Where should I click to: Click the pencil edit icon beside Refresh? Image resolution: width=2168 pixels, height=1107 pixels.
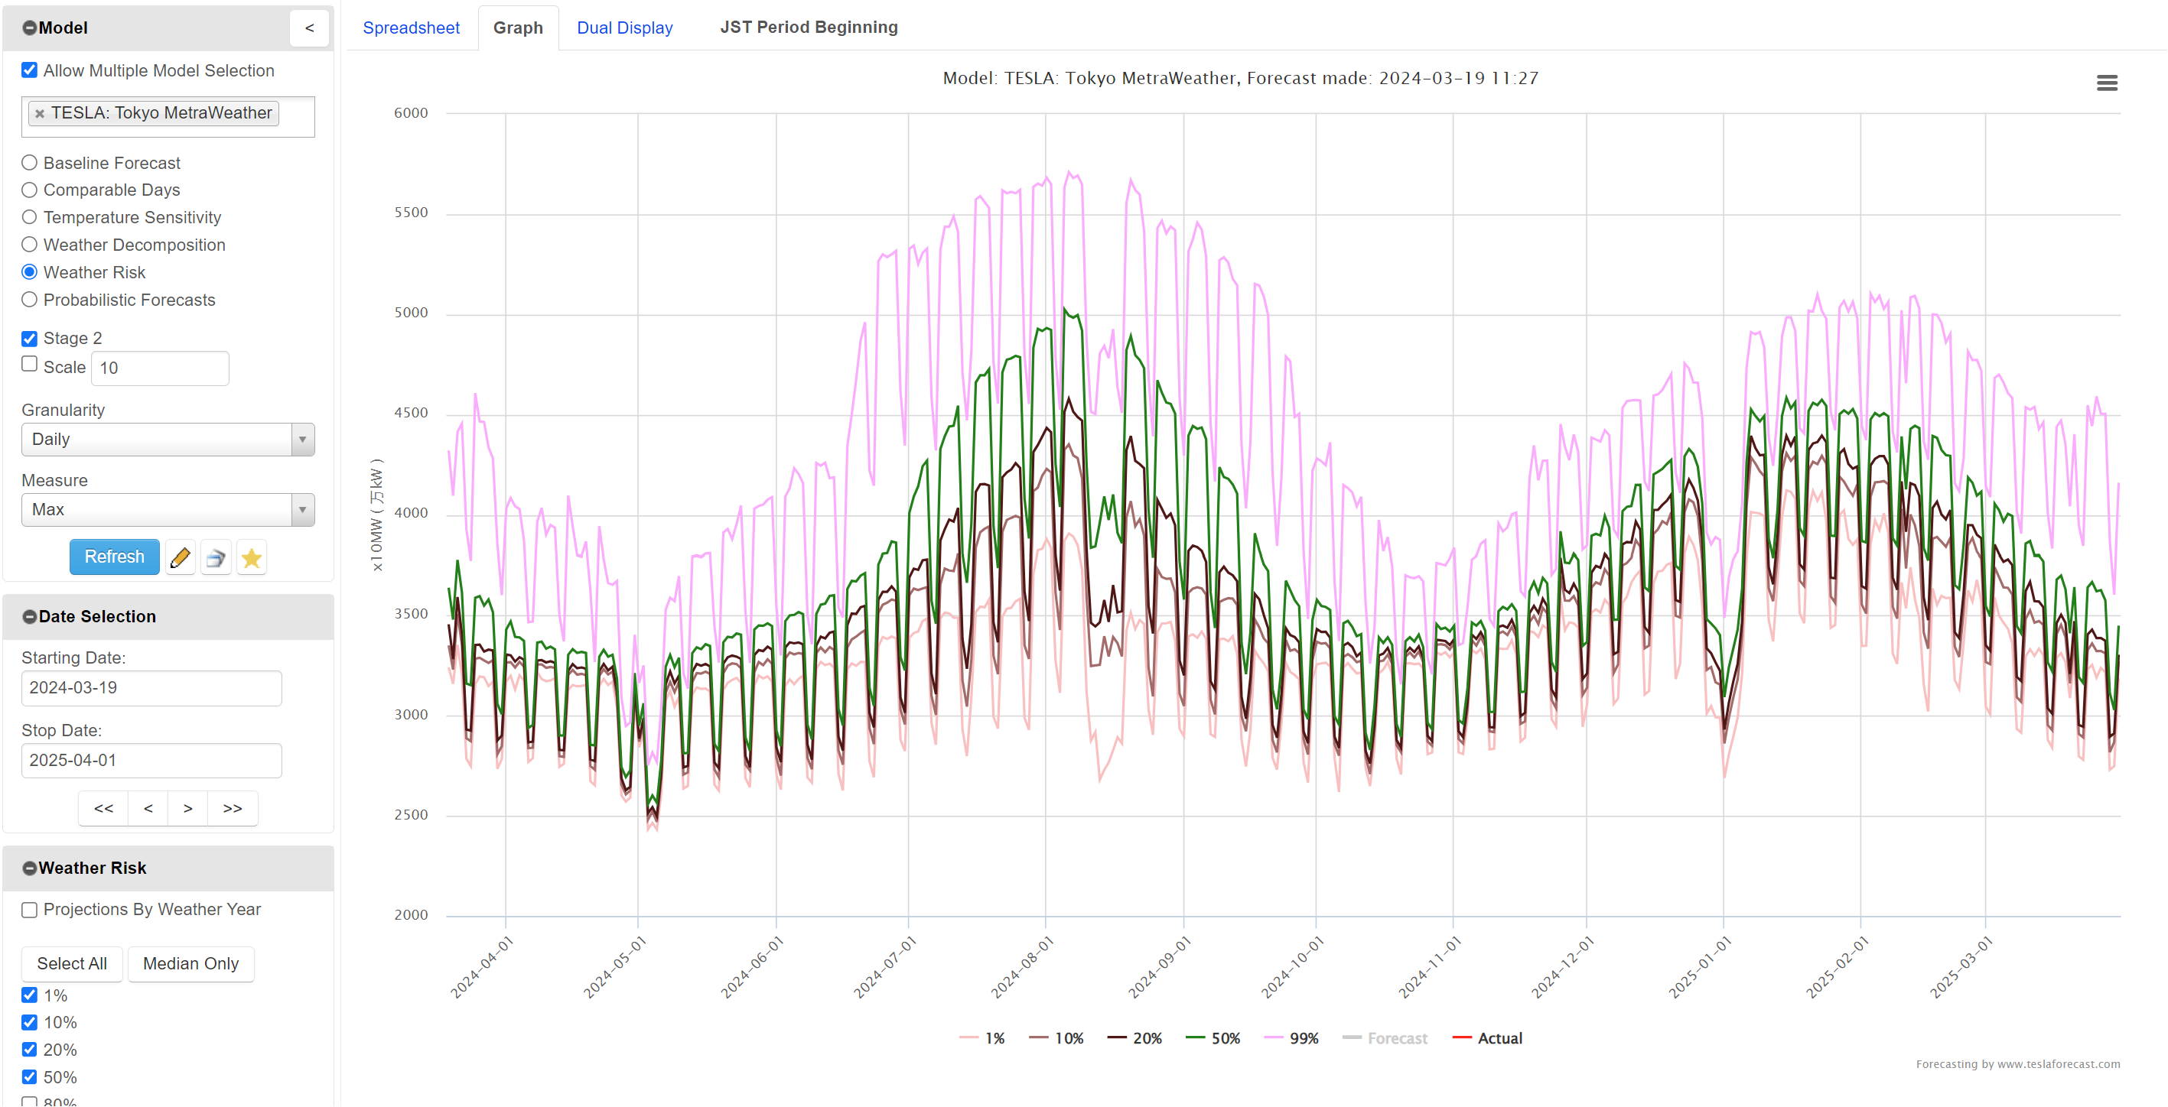point(180,557)
